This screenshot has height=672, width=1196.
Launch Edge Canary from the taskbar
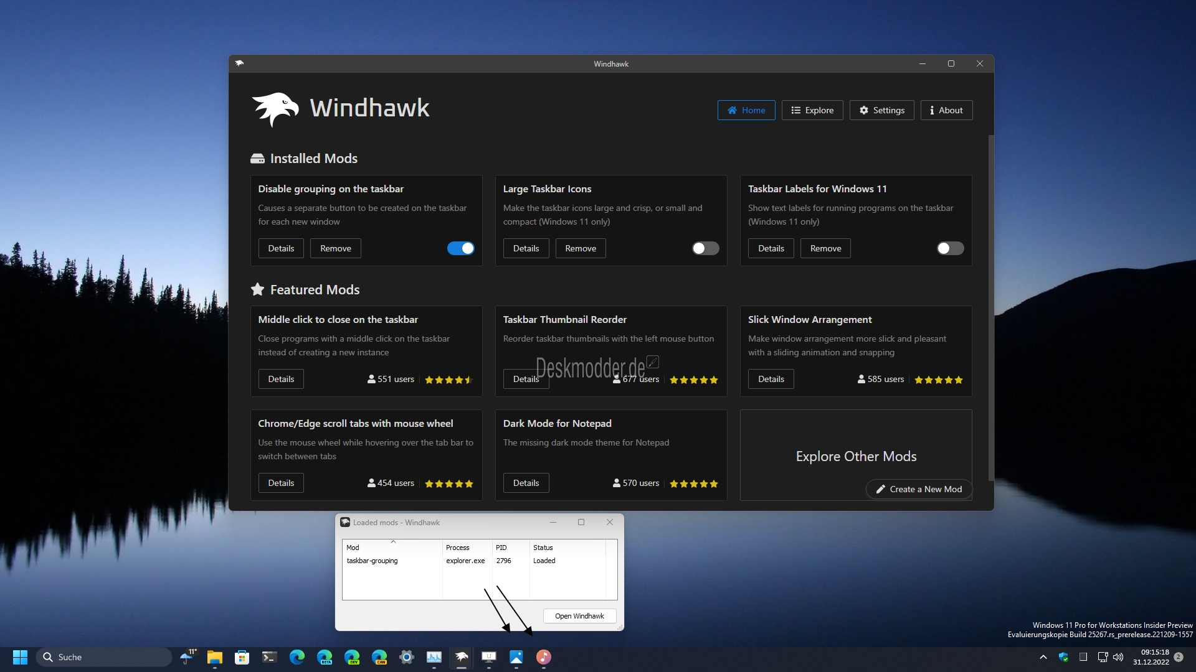point(379,657)
